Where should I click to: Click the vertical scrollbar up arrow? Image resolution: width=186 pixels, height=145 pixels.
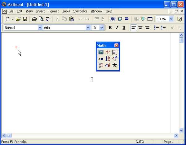(x=181, y=35)
